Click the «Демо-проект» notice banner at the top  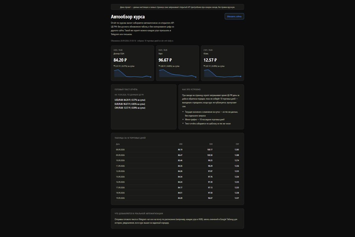[x=177, y=7]
